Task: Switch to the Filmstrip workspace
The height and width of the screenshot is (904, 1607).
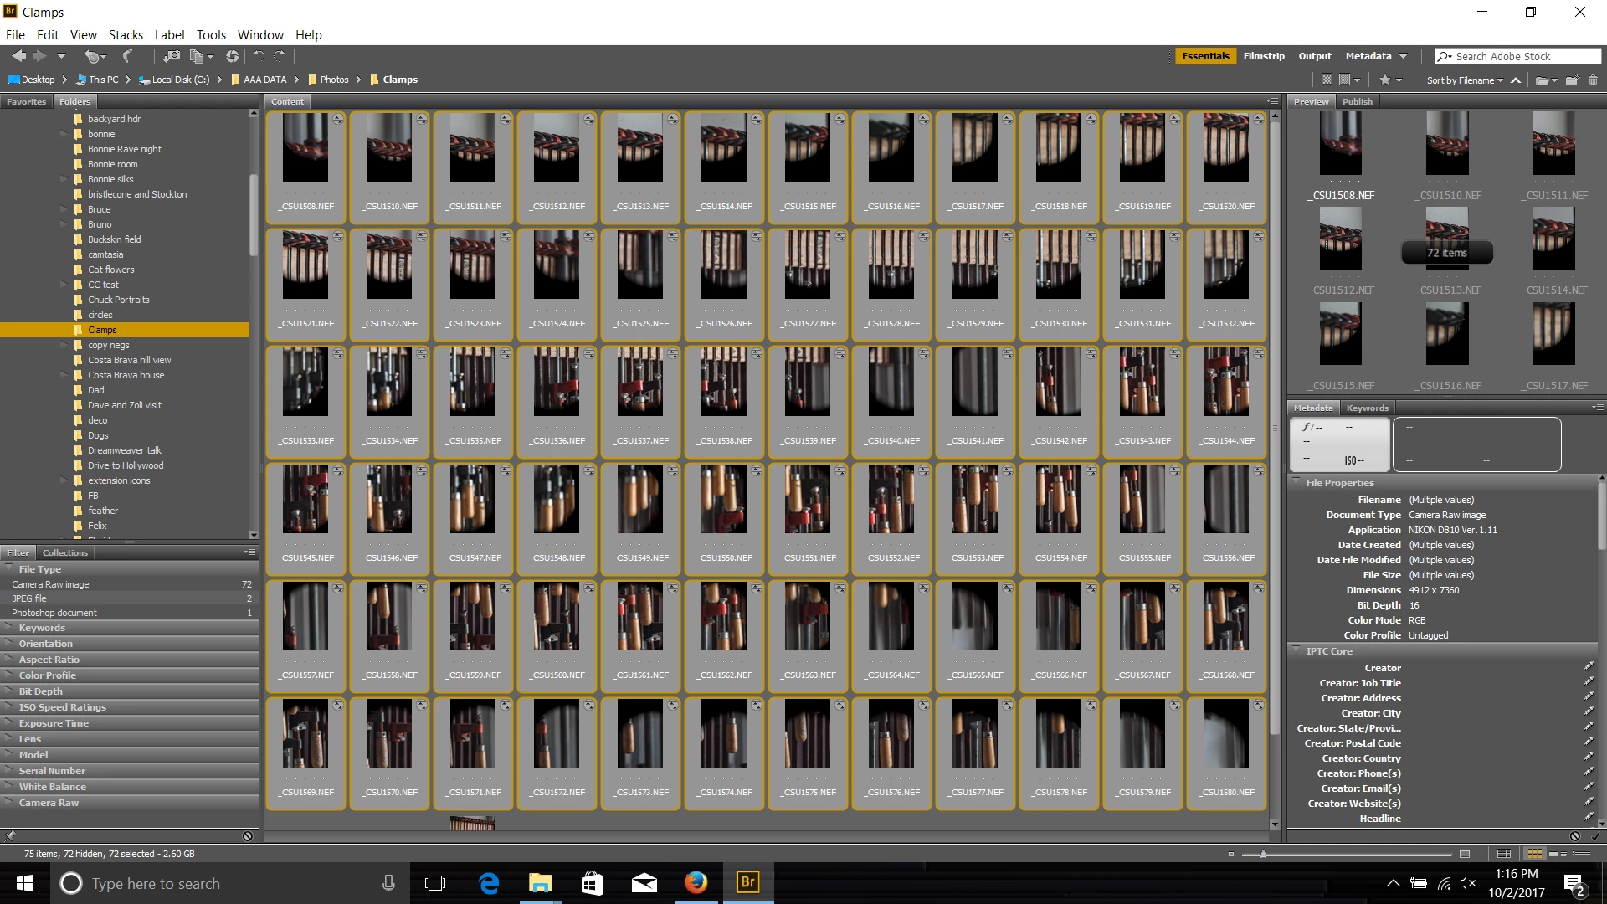Action: coord(1263,56)
